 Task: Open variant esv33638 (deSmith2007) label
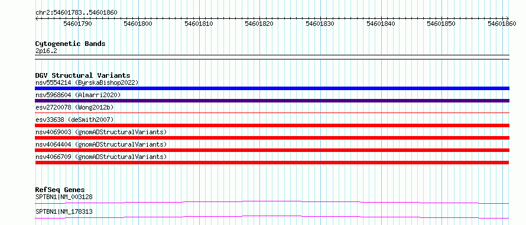pyautogui.click(x=74, y=120)
